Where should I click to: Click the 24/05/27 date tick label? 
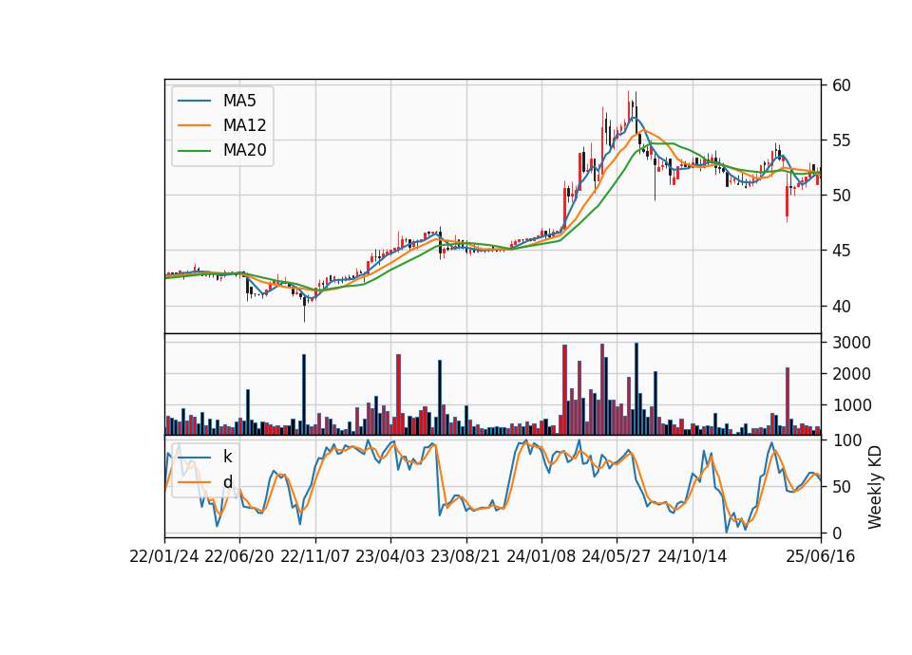(617, 556)
